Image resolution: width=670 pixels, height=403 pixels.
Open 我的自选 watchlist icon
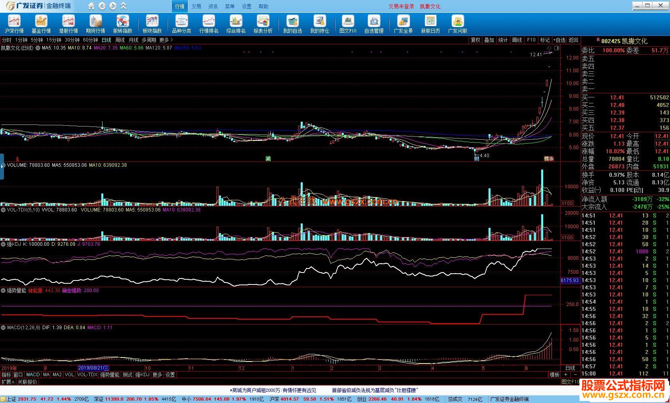pos(292,24)
